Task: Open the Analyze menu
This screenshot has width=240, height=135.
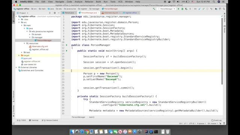Action: [x=78, y=1]
